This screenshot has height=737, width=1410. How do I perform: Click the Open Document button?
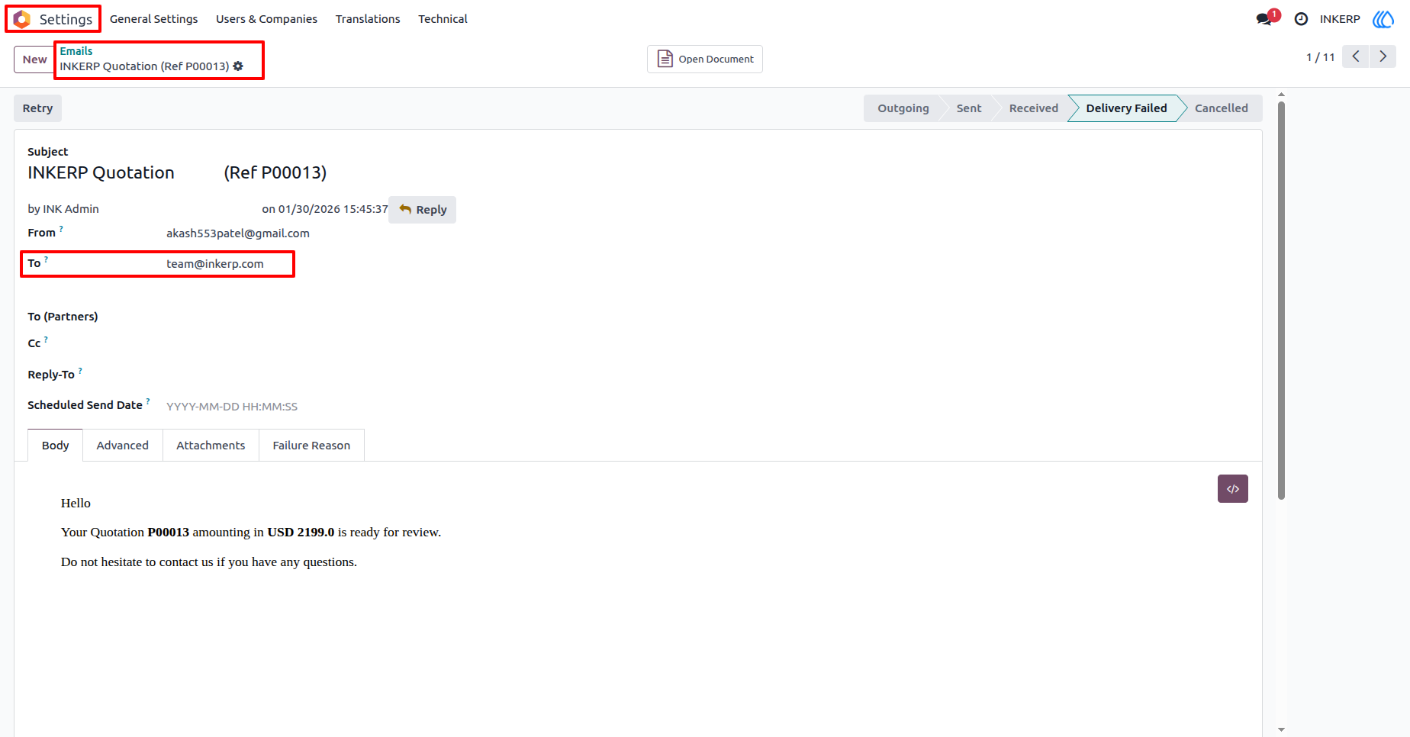pyautogui.click(x=705, y=59)
